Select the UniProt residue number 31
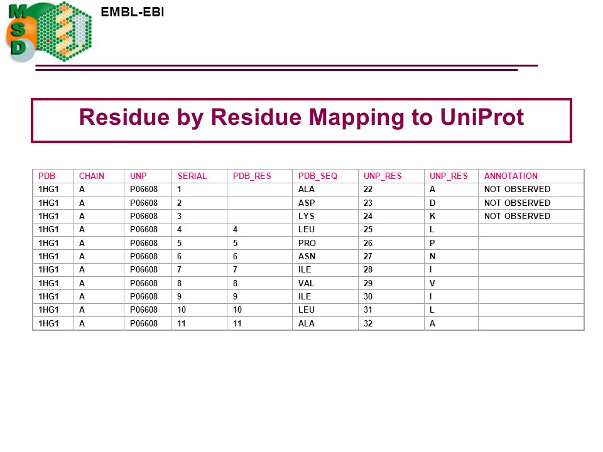Image resolution: width=603 pixels, height=452 pixels. pyautogui.click(x=368, y=309)
